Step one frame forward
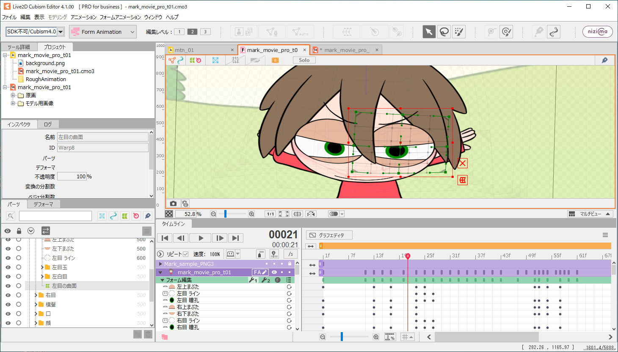Viewport: 618px width, 352px height. (220, 238)
